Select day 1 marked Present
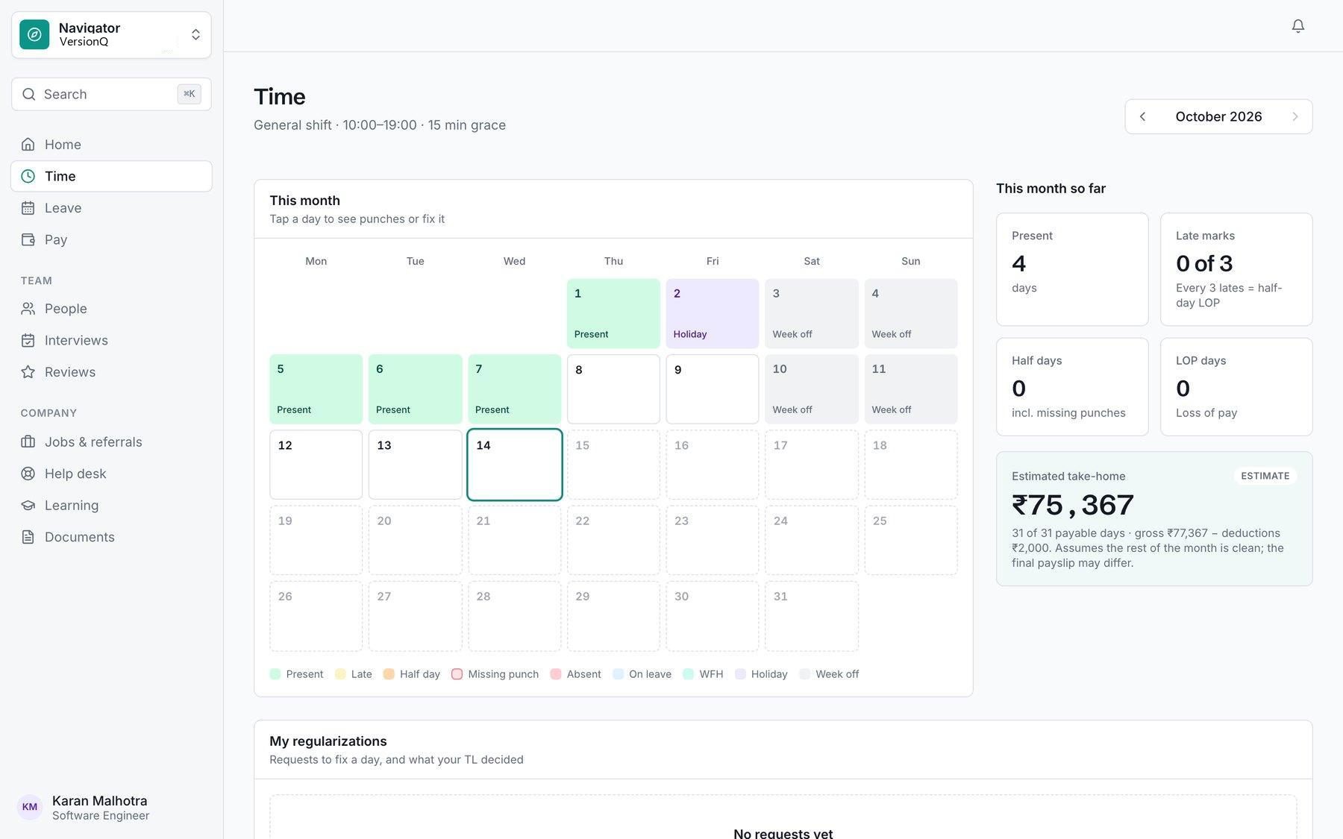Image resolution: width=1343 pixels, height=839 pixels. tap(613, 313)
